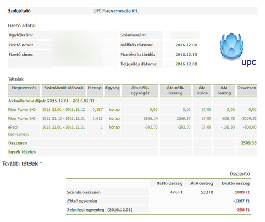
Task: Click the Fizető adatai heading
Action: coord(22,25)
